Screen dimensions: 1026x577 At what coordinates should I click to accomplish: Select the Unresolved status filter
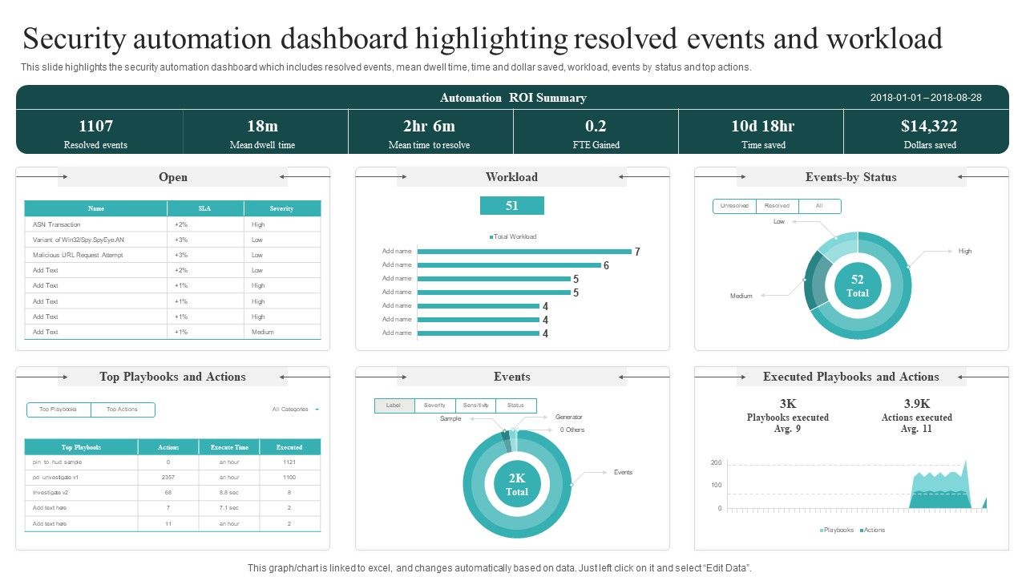[734, 206]
